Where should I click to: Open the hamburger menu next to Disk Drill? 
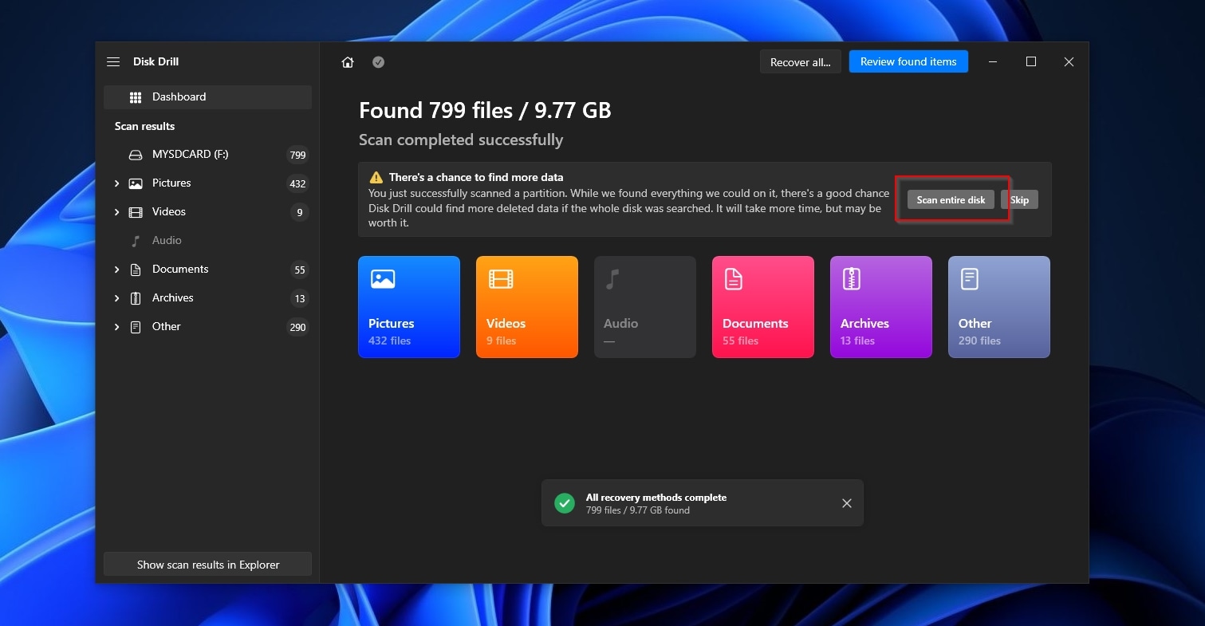(113, 61)
